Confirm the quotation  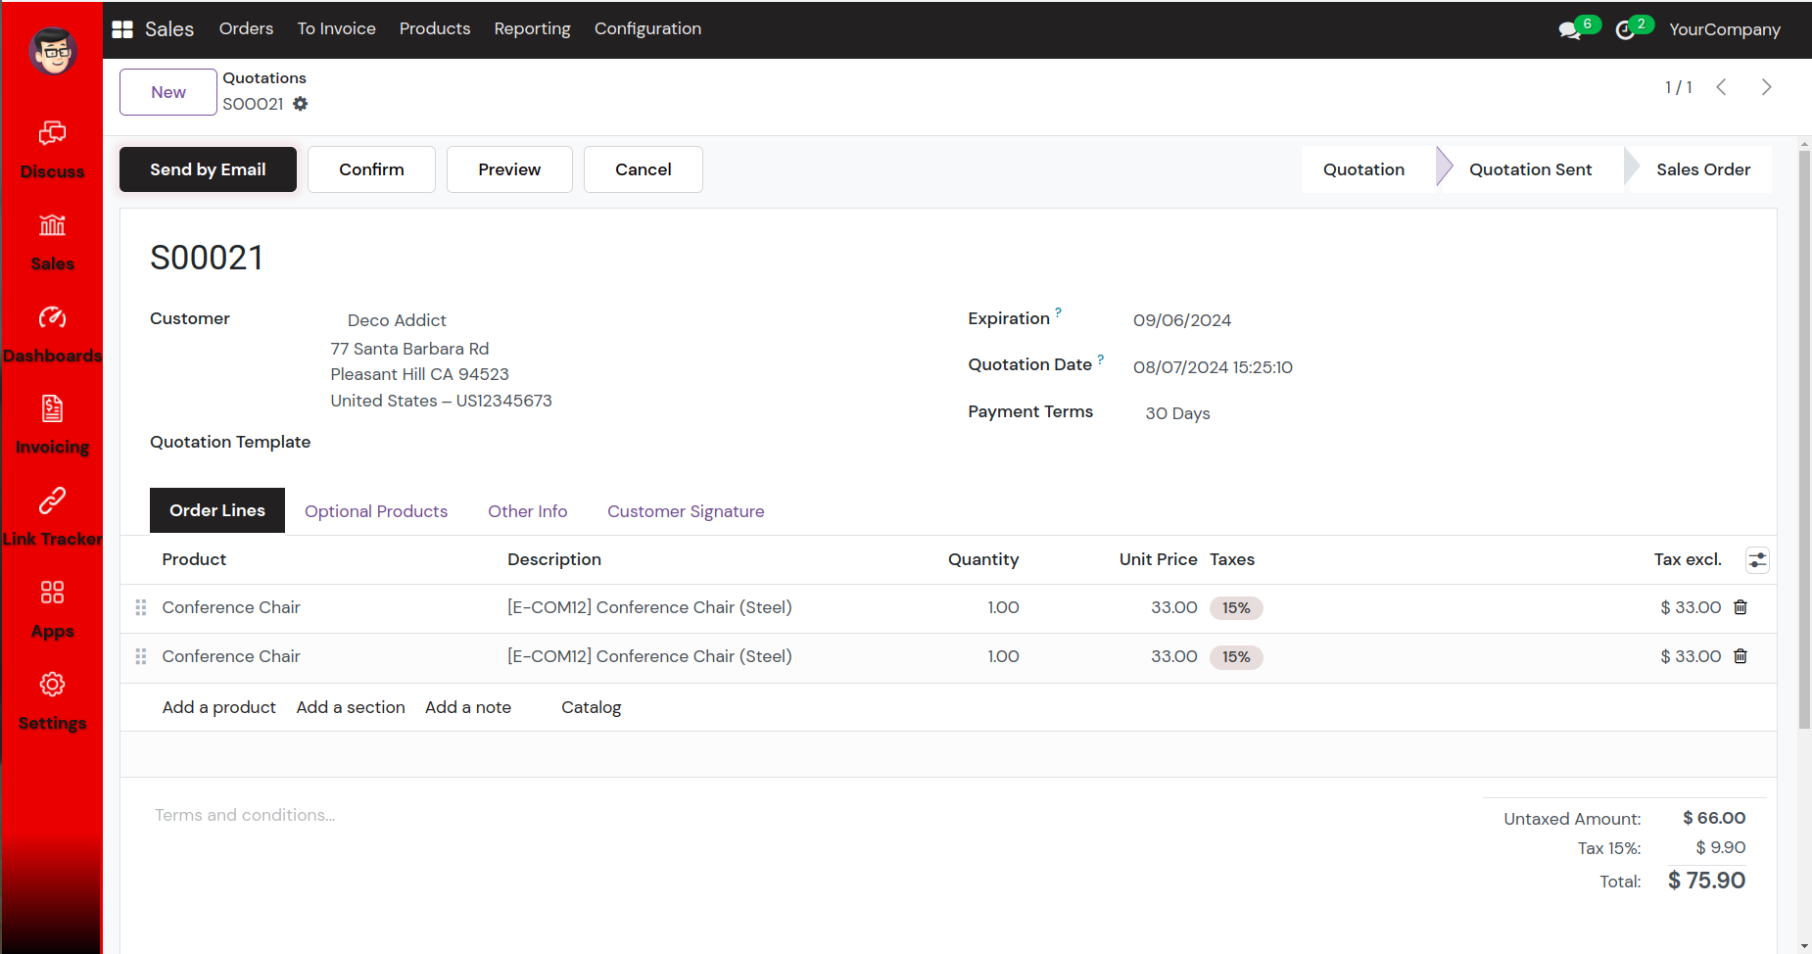371,169
